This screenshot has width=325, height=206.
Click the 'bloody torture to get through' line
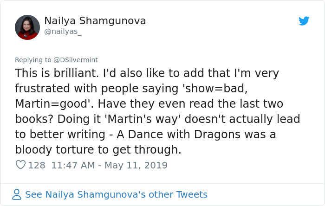[x=97, y=150]
